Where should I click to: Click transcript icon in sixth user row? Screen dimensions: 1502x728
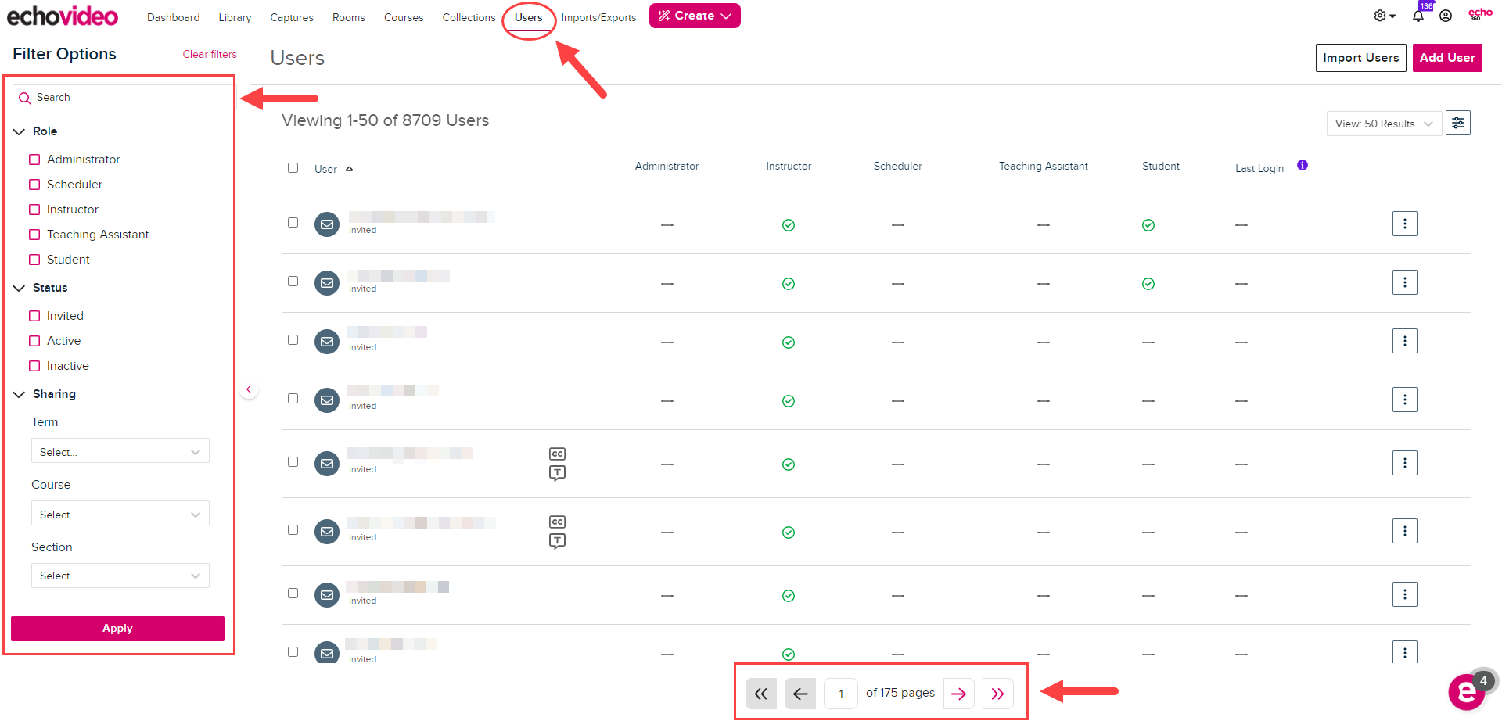pyautogui.click(x=557, y=541)
